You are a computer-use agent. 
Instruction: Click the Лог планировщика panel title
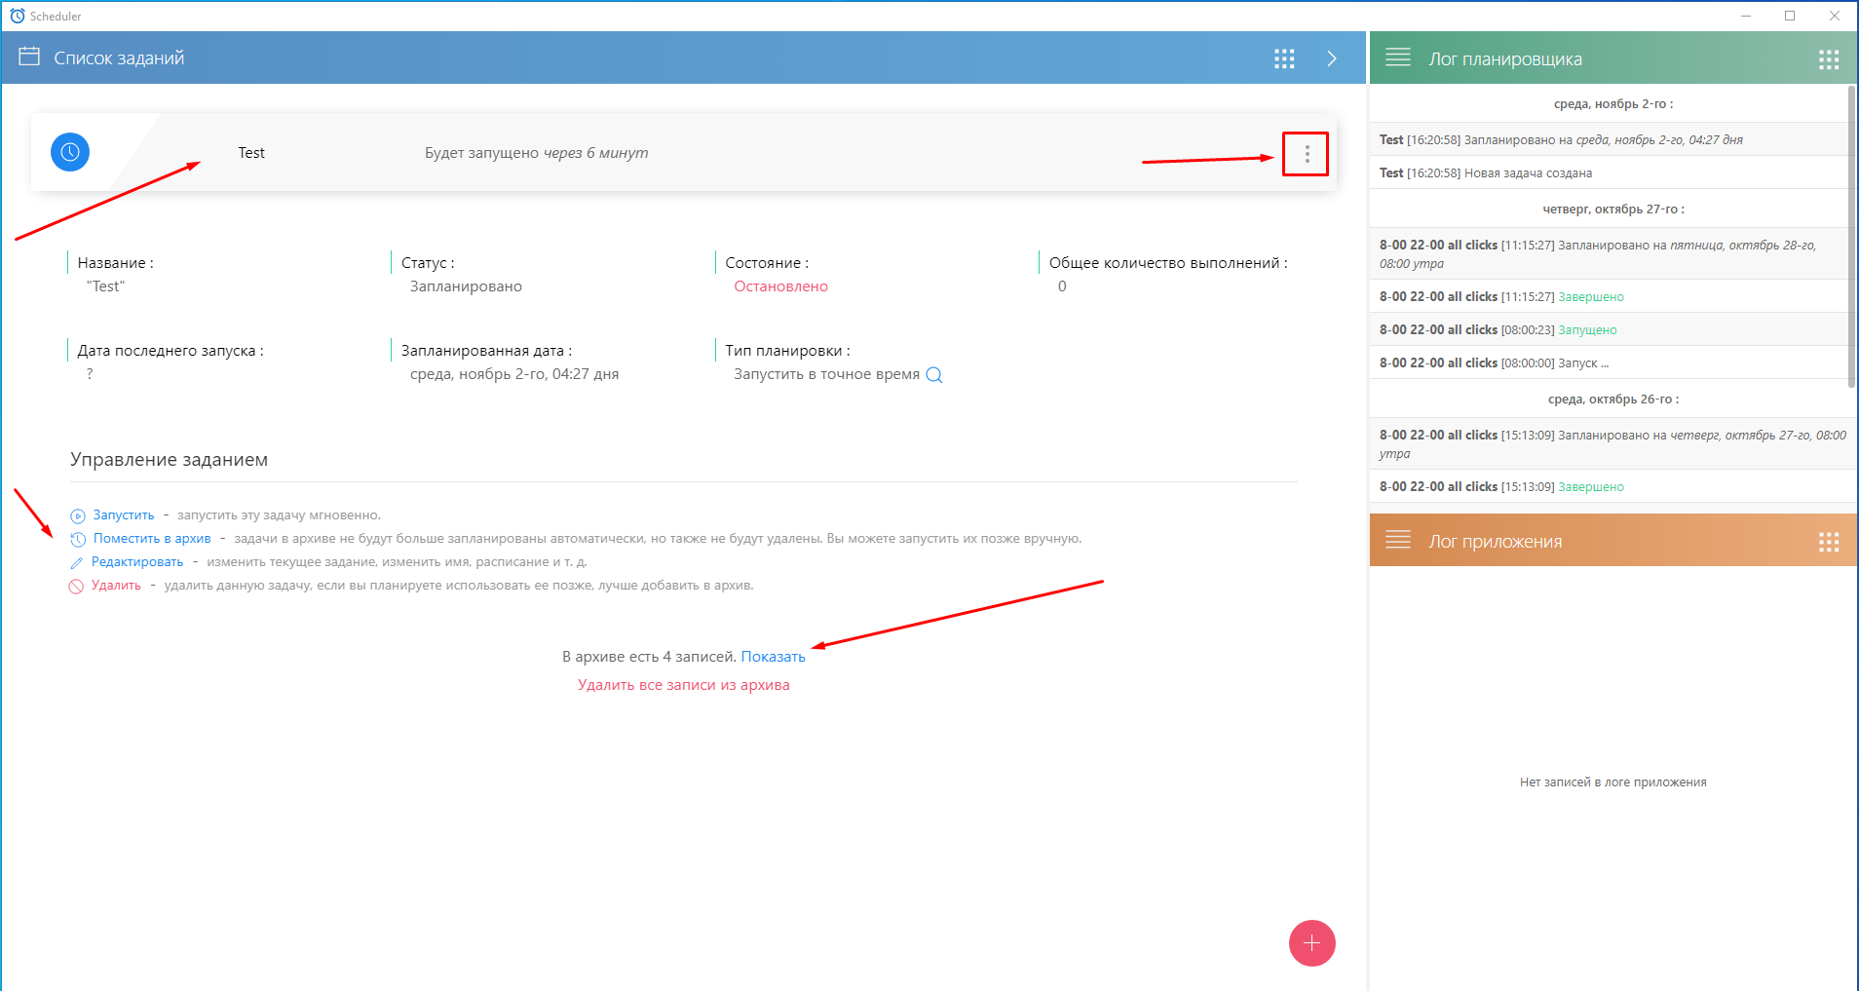click(1505, 59)
